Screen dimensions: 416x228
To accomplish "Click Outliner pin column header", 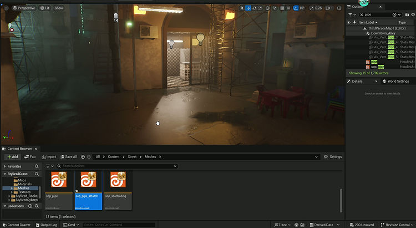I will (354, 23).
